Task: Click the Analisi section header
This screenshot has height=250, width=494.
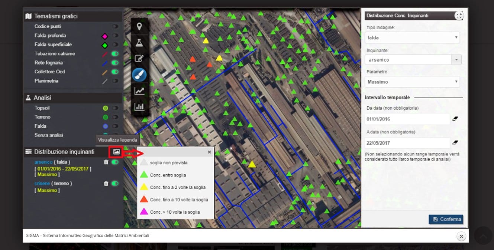Action: coord(43,98)
